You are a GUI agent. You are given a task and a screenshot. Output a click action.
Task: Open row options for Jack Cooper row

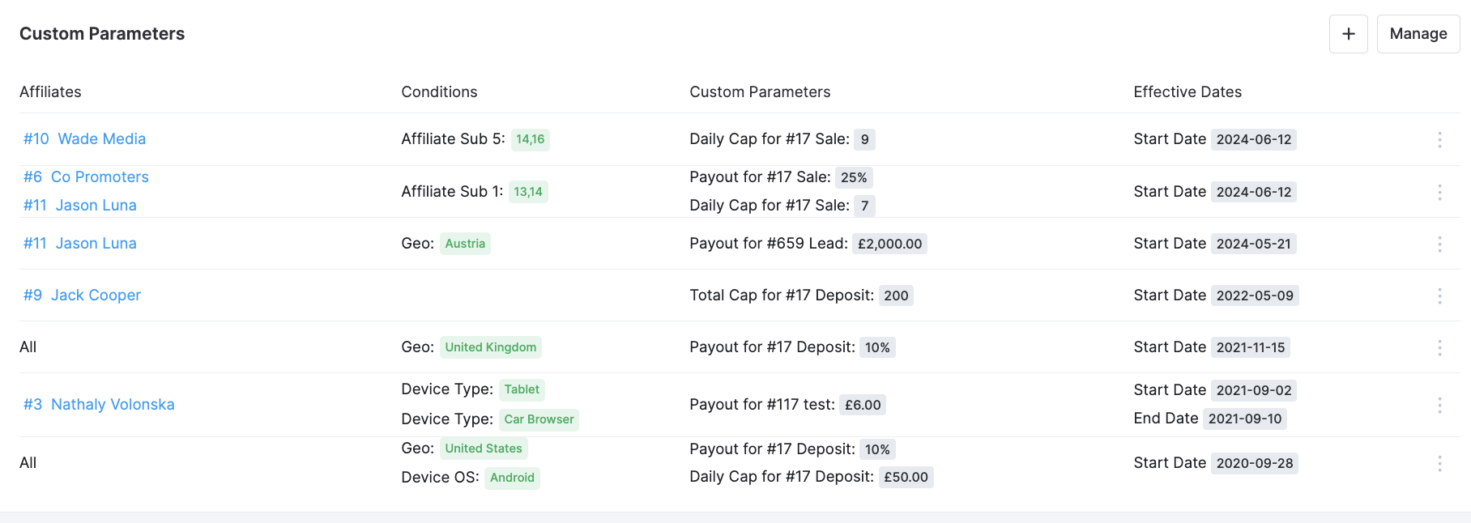1439,296
